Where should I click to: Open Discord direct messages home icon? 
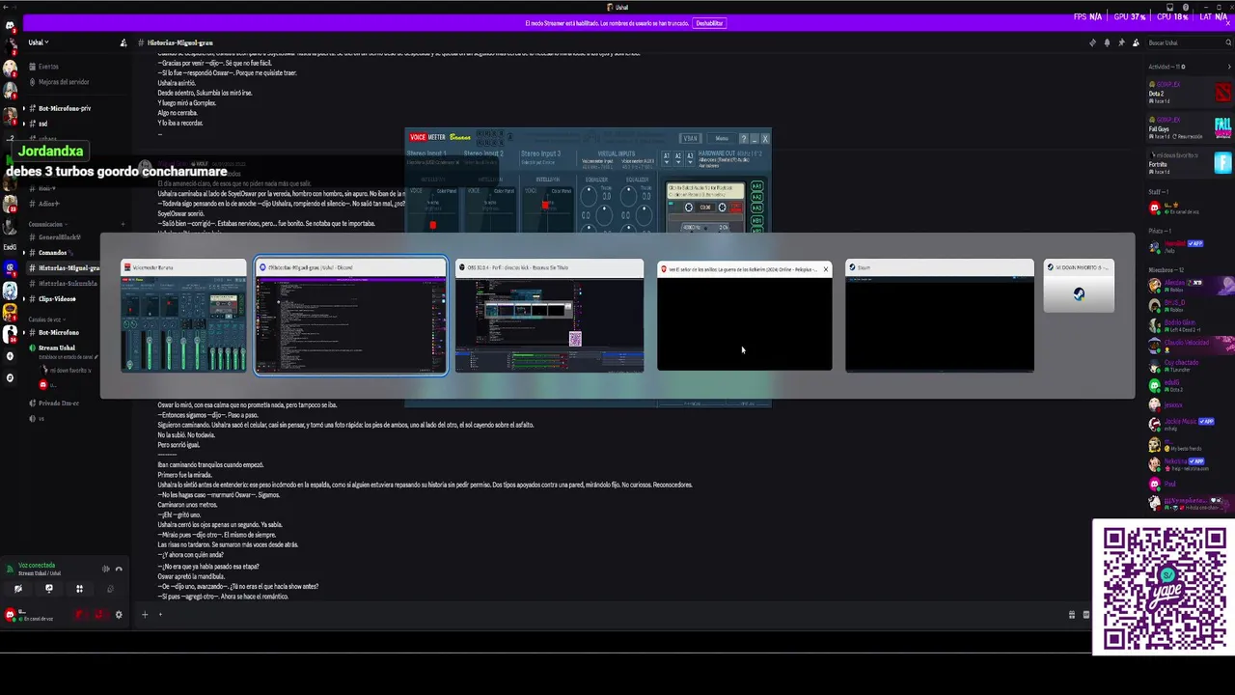pos(10,26)
